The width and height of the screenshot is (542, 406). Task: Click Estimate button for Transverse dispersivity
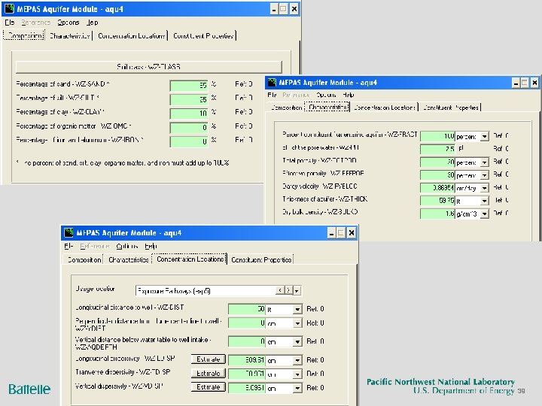point(208,373)
